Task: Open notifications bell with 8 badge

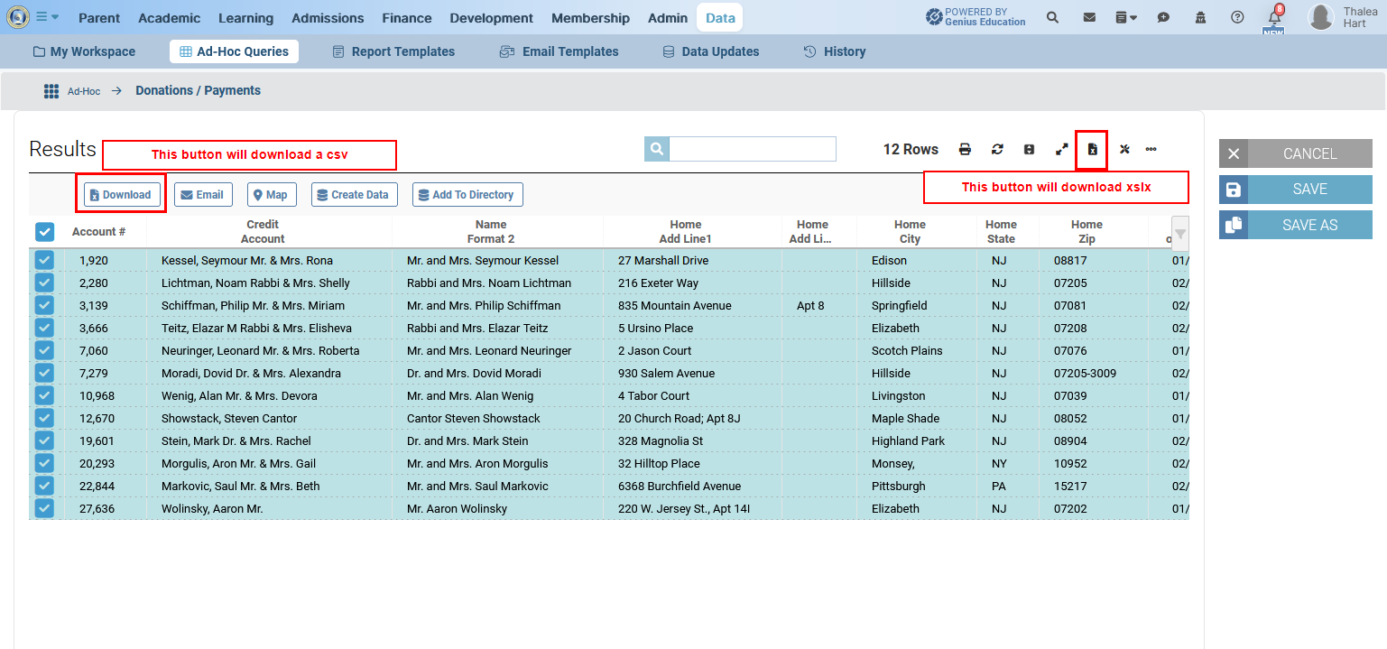Action: pyautogui.click(x=1274, y=16)
